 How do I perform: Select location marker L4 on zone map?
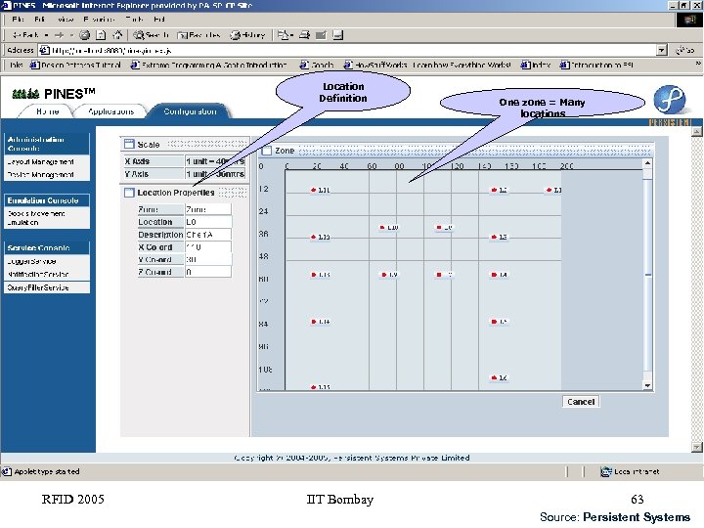point(500,275)
